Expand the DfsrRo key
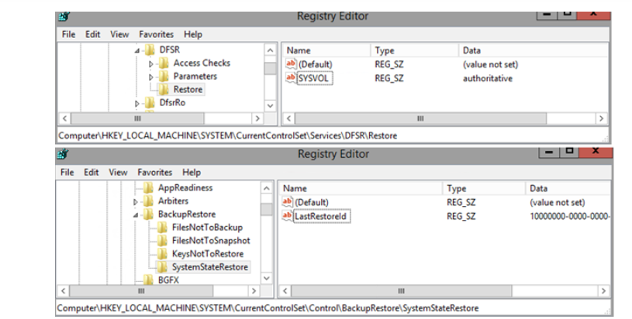The height and width of the screenshot is (319, 632). click(137, 103)
